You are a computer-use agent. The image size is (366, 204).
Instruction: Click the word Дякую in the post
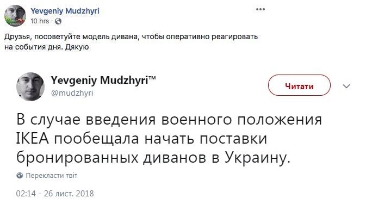click(x=77, y=47)
